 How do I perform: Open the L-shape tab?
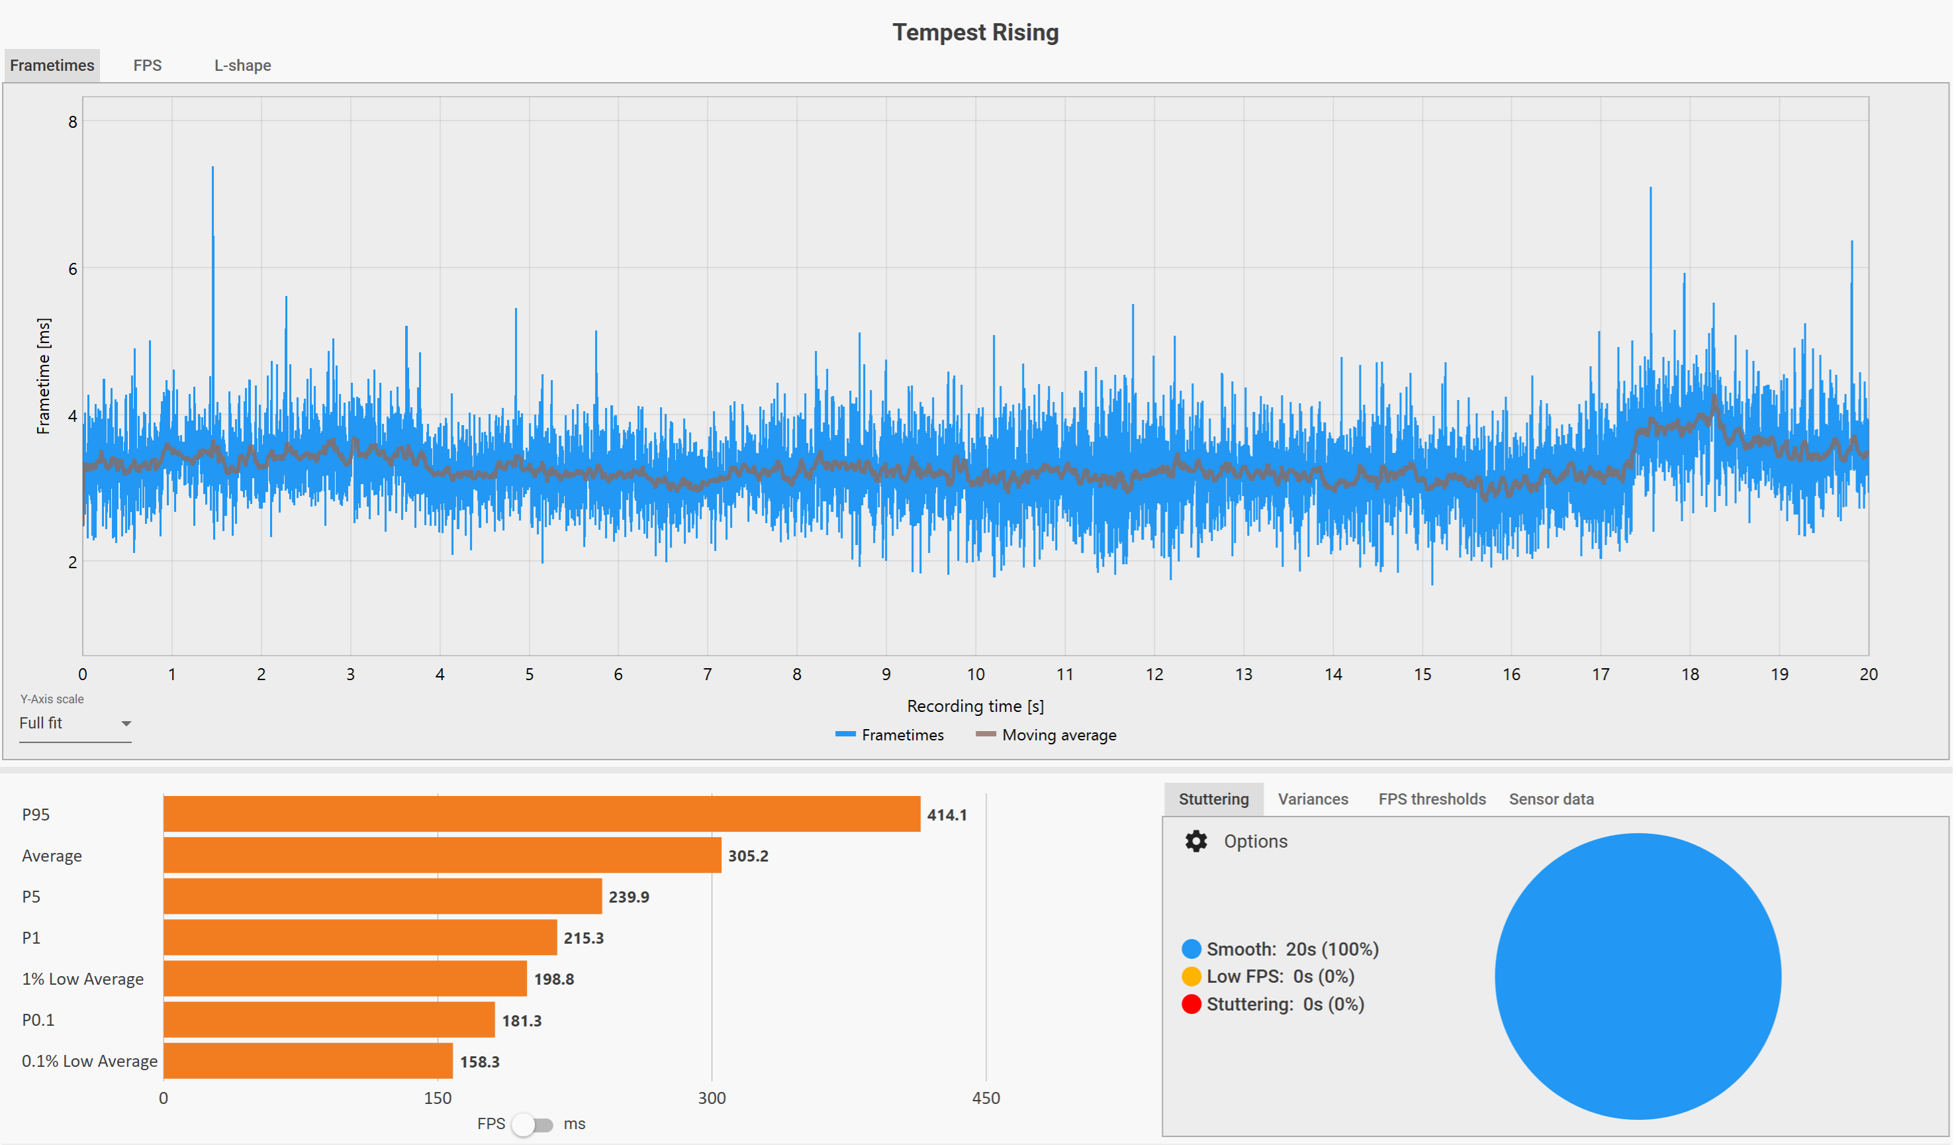coord(243,66)
